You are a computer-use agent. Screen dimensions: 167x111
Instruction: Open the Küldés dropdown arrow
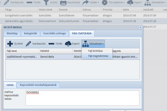(98, 3)
